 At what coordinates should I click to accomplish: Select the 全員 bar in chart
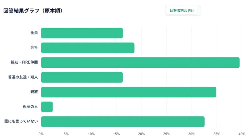click(x=82, y=33)
